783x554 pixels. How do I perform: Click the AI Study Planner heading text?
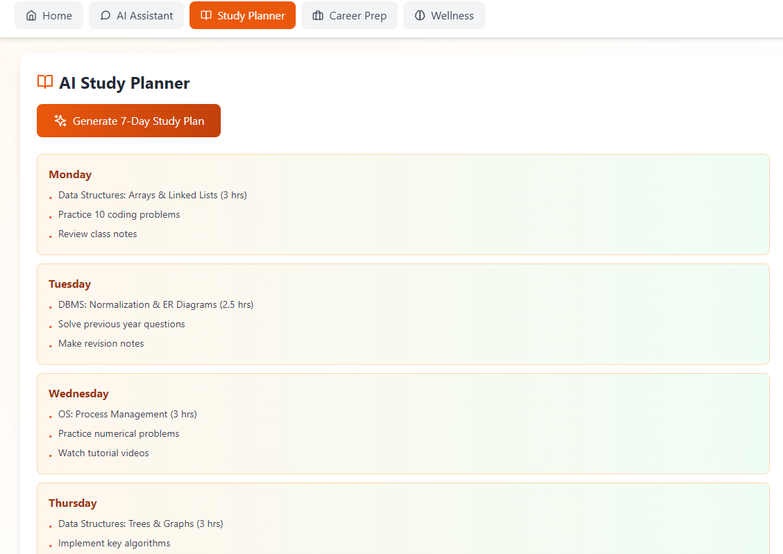124,83
